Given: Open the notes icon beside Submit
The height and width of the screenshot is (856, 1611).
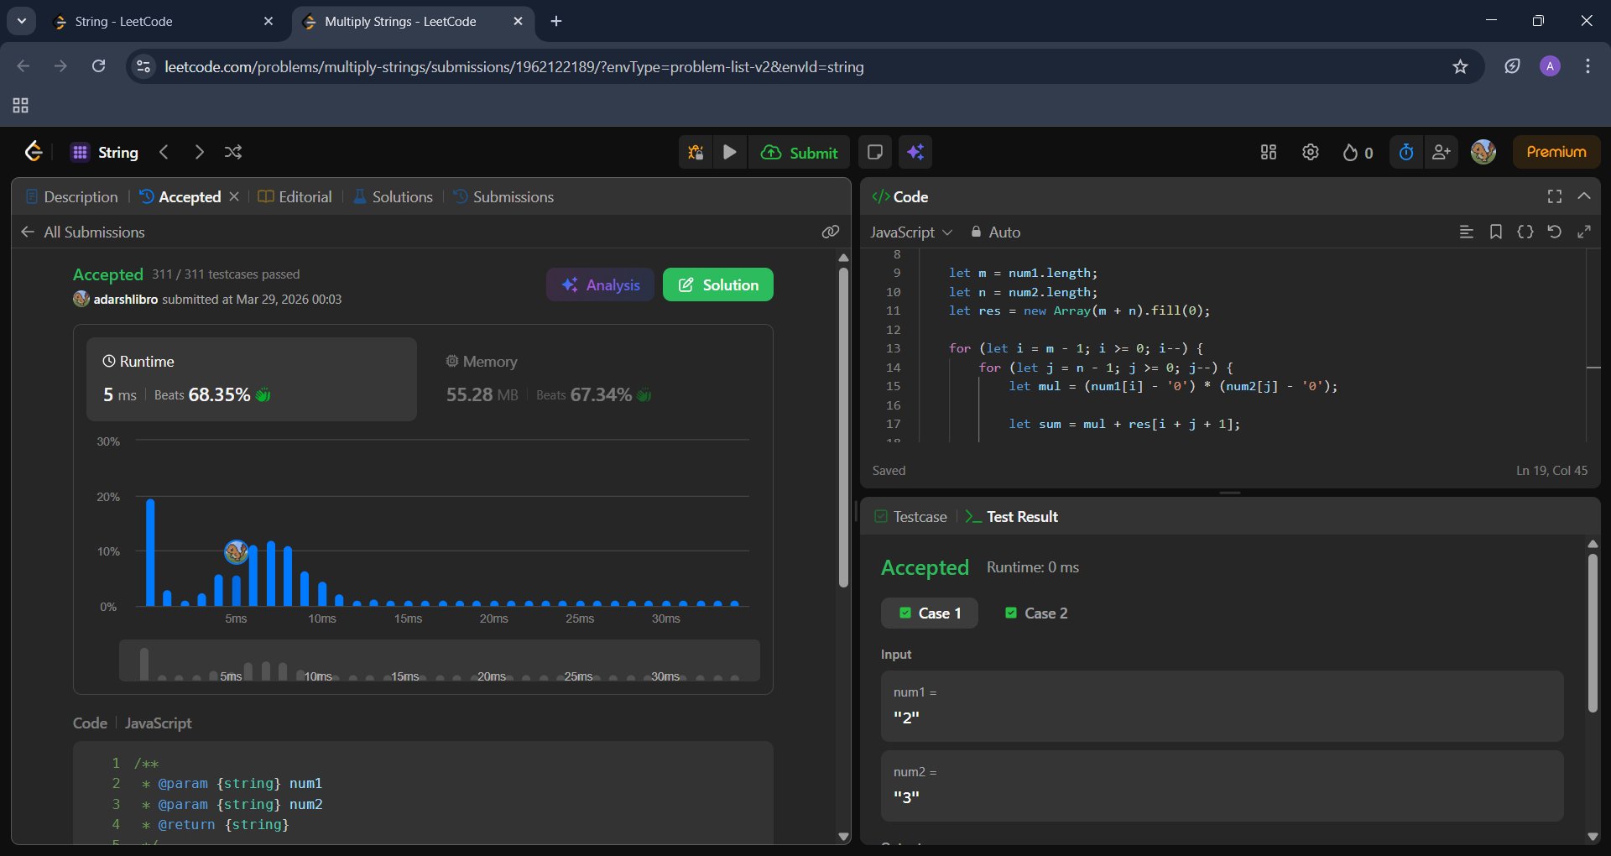Looking at the screenshot, I should click(874, 152).
